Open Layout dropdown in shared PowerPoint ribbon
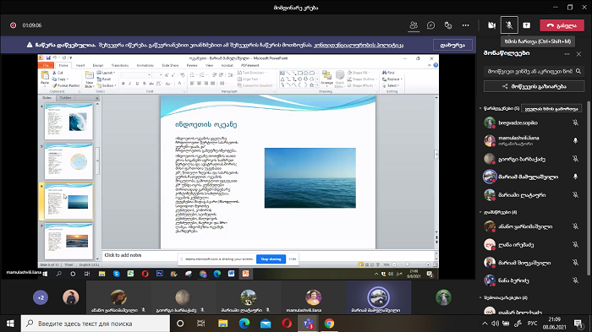592x332 pixels. (106, 73)
